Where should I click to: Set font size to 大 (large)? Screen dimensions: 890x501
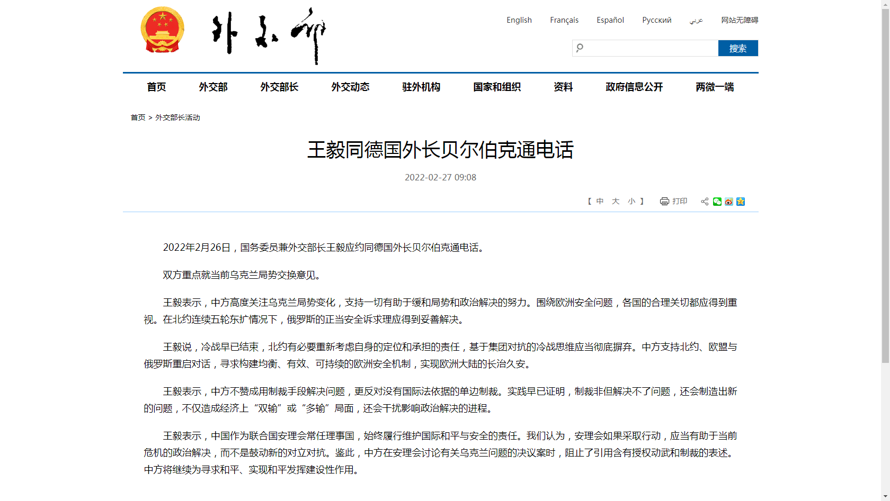coord(616,202)
